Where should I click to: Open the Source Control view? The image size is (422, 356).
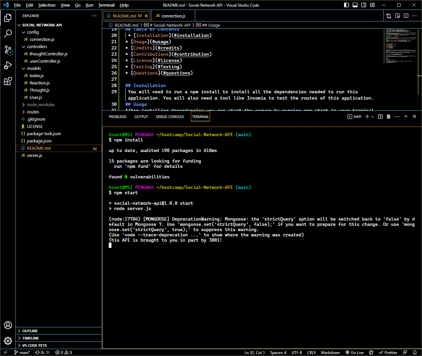point(8,49)
